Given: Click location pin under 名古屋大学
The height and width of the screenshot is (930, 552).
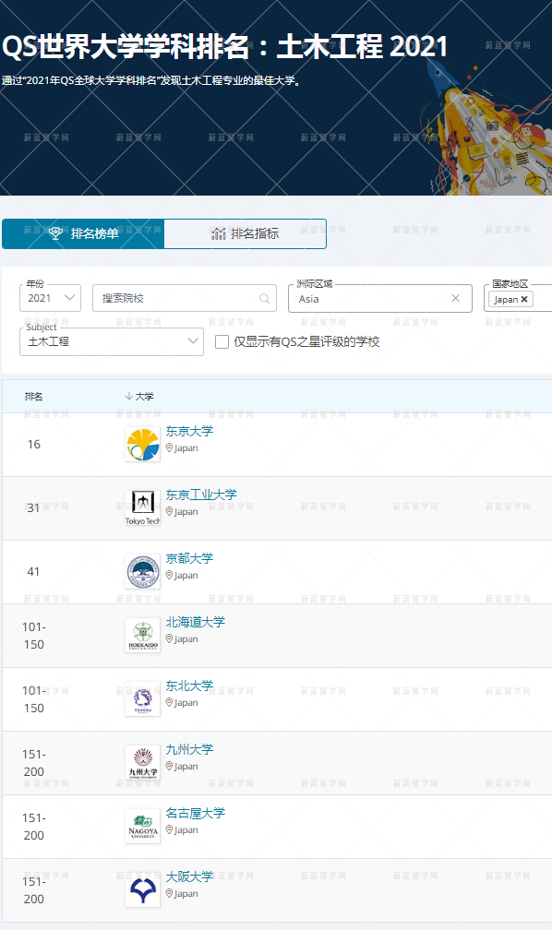Looking at the screenshot, I should coord(169,829).
